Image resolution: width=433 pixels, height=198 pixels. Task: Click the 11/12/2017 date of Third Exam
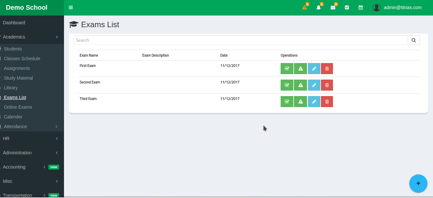tap(230, 99)
